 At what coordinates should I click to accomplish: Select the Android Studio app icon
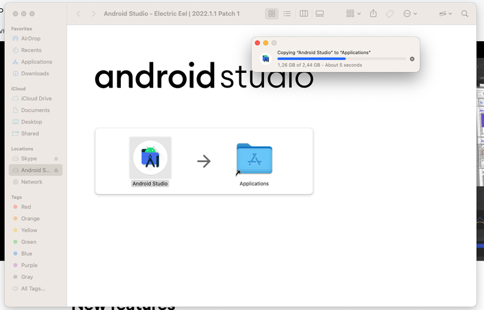150,158
